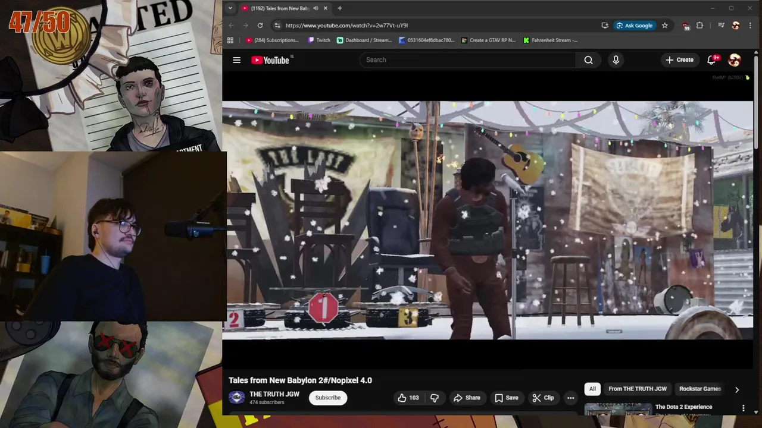Open the Twitch bookmark
Screen dimensions: 762x428
319,40
